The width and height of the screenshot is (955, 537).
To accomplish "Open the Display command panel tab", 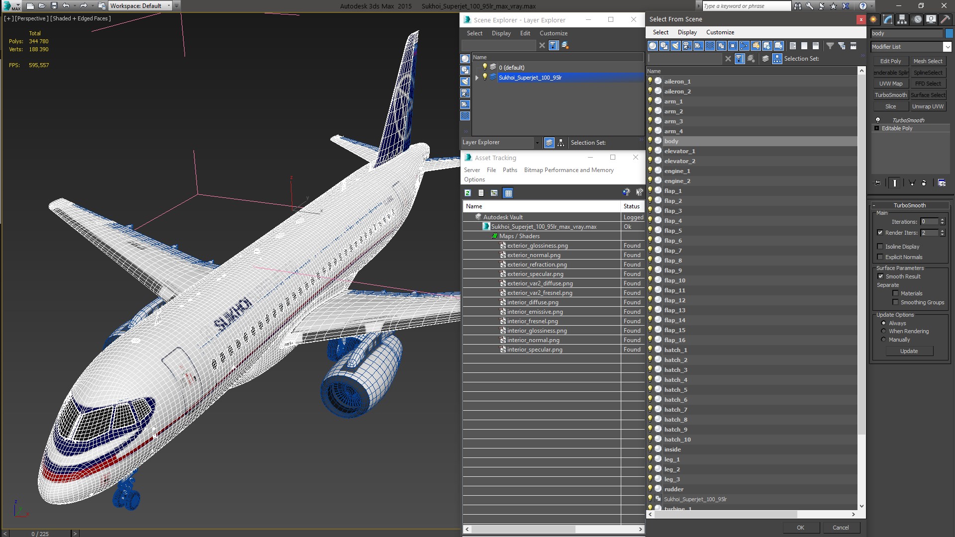I will click(931, 19).
